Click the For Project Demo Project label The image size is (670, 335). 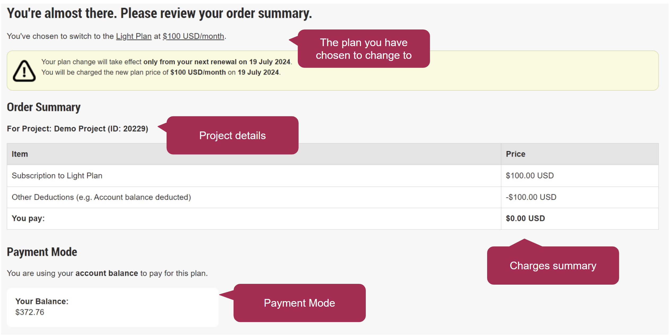[x=78, y=129]
